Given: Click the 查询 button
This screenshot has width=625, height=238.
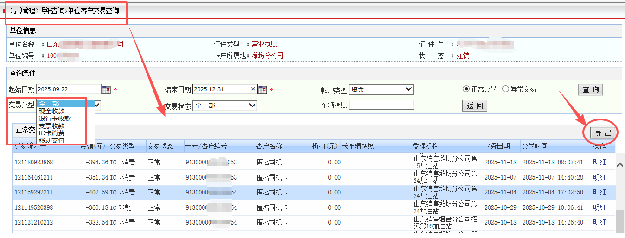Looking at the screenshot, I should coord(590,89).
